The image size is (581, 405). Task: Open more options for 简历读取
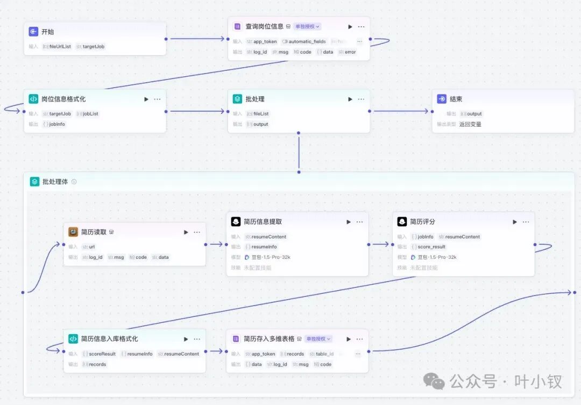197,232
